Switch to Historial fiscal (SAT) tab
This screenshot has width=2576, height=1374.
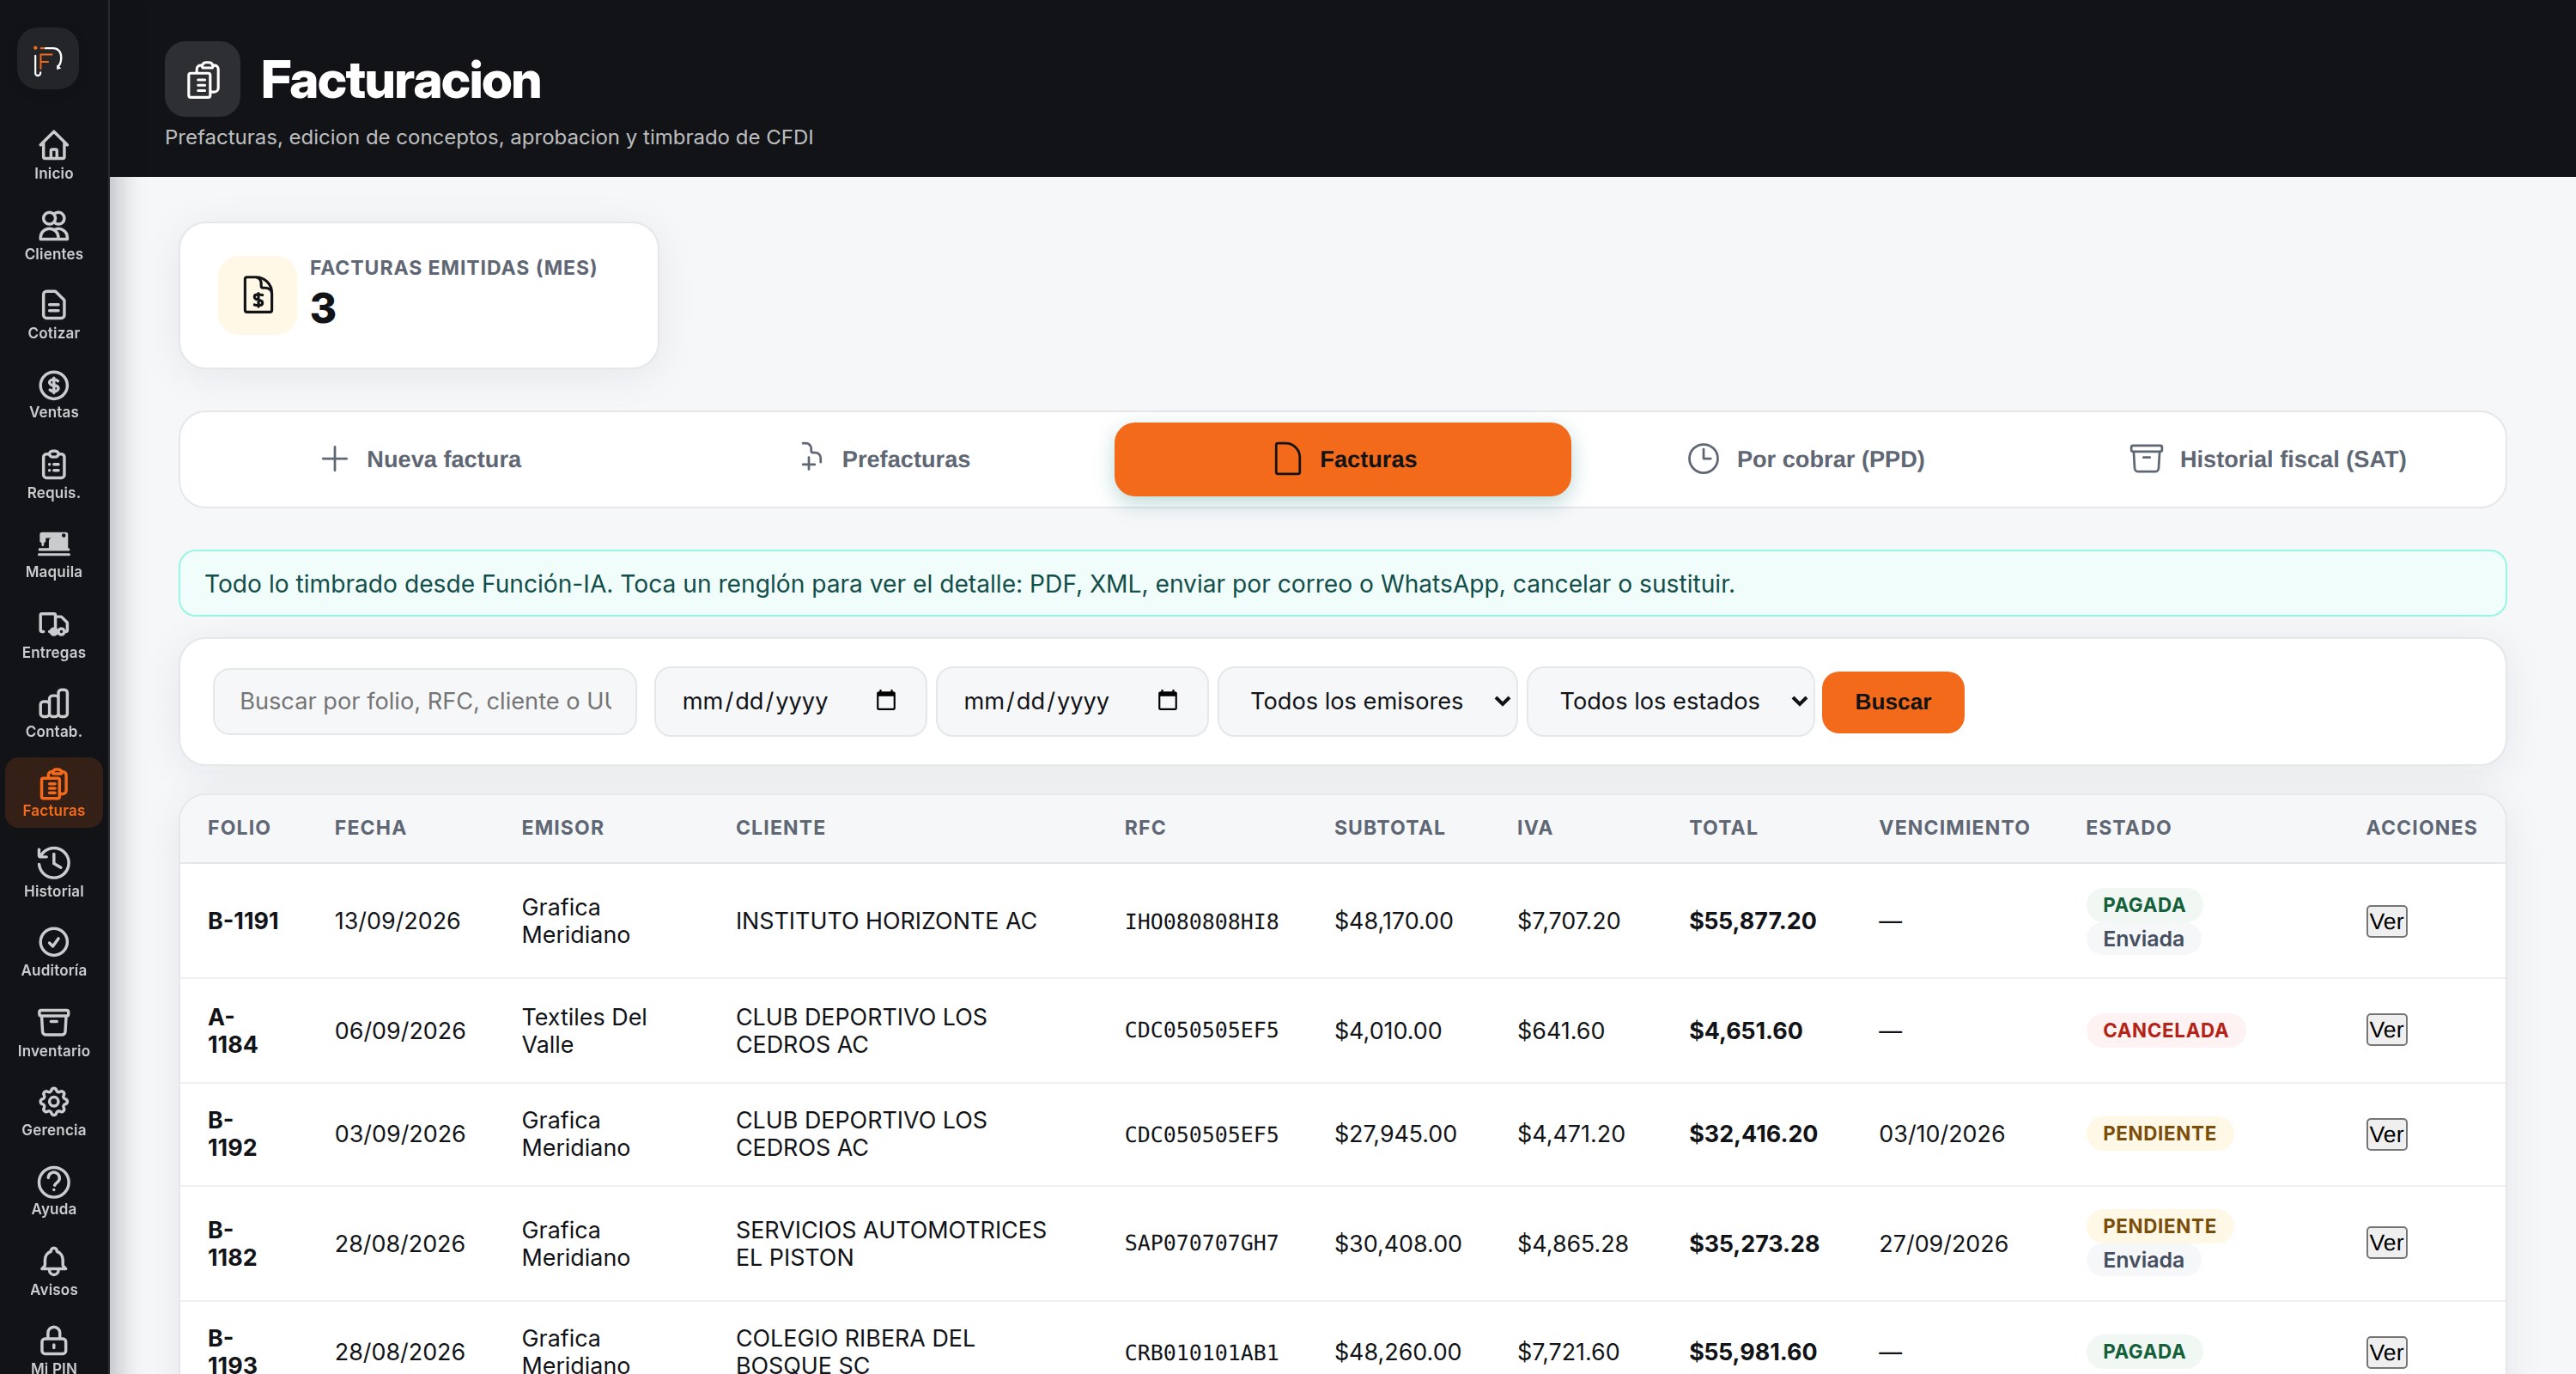point(2267,459)
